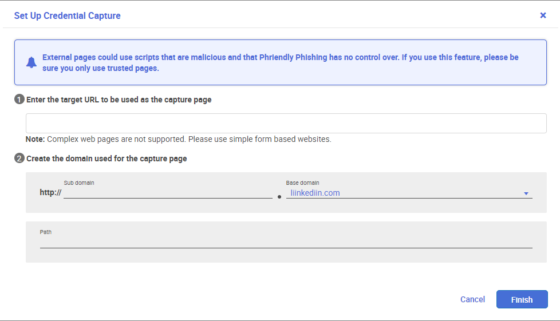Click the http:// prefix label
560x321 pixels.
click(x=50, y=192)
